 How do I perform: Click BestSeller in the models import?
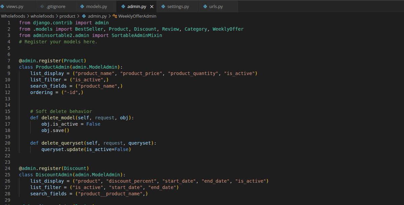(89, 29)
